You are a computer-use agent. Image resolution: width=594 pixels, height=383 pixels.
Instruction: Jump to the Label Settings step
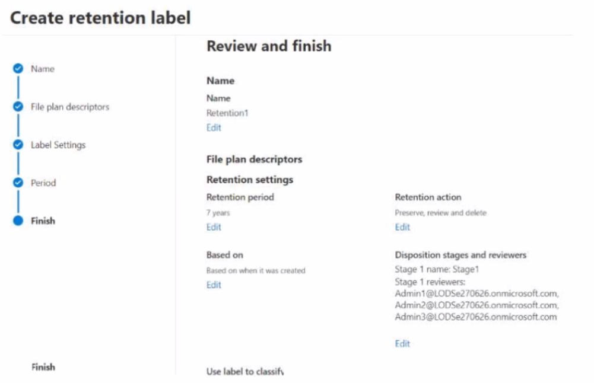[x=58, y=145]
